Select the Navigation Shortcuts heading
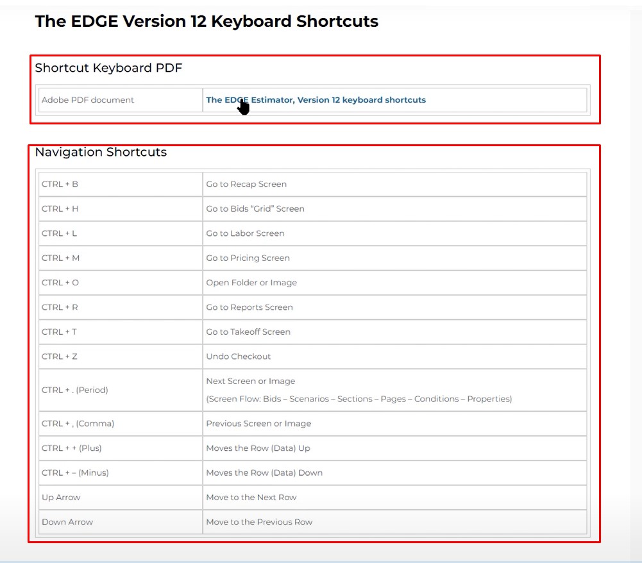 [x=101, y=153]
